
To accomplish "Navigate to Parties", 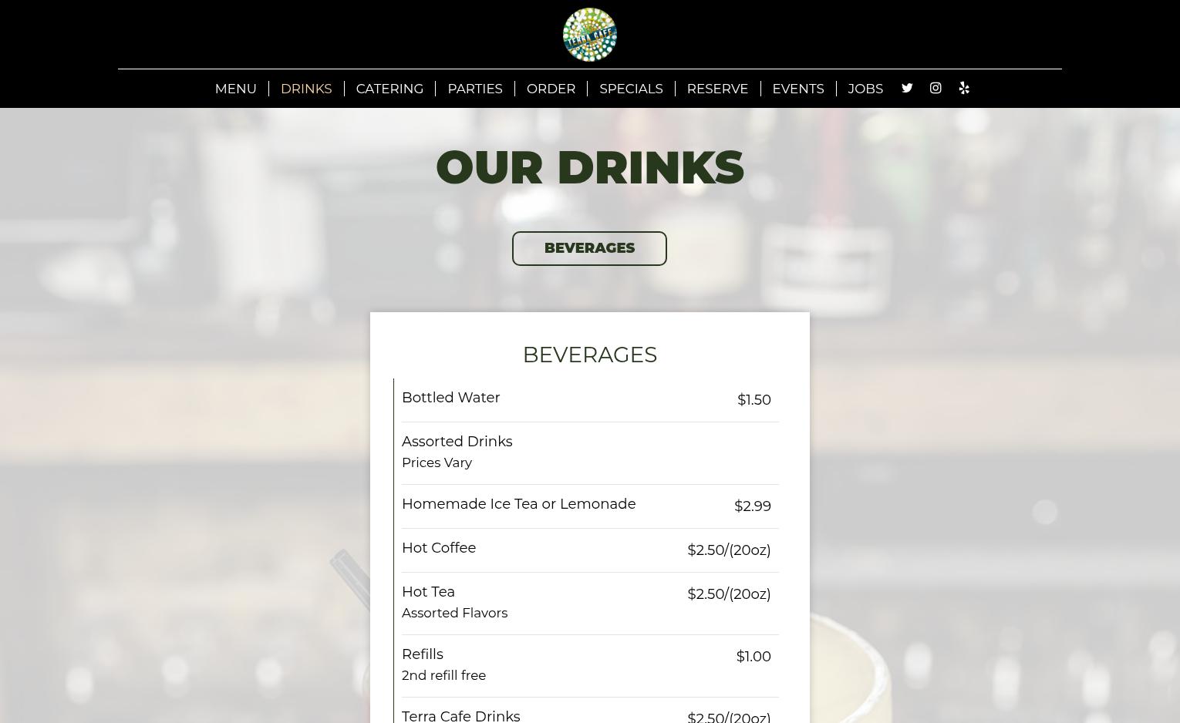I will [x=475, y=89].
